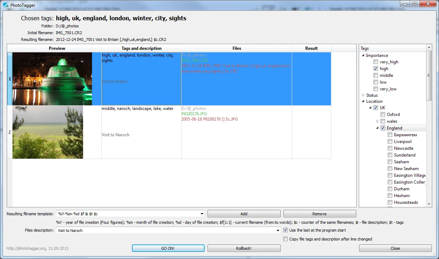Toggle Use the last at program start

[285, 230]
